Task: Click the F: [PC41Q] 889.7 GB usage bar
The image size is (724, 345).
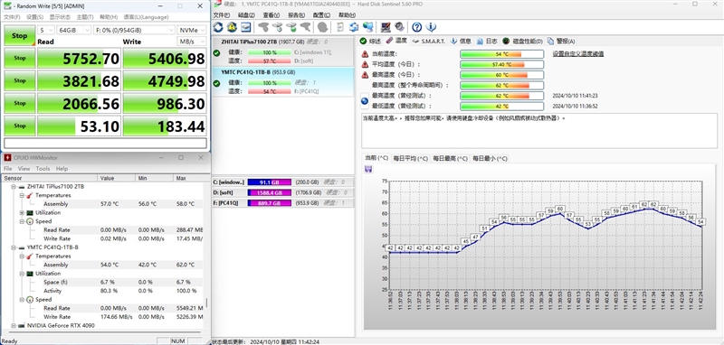Action: [x=270, y=203]
